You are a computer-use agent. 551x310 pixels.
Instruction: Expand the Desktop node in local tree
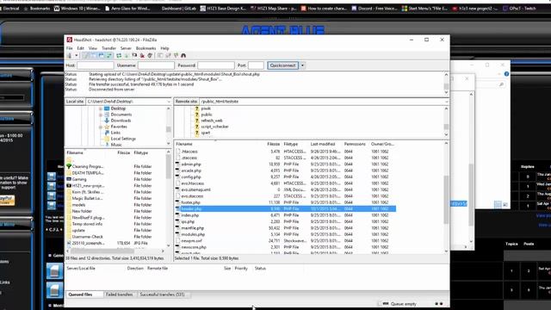point(101,108)
